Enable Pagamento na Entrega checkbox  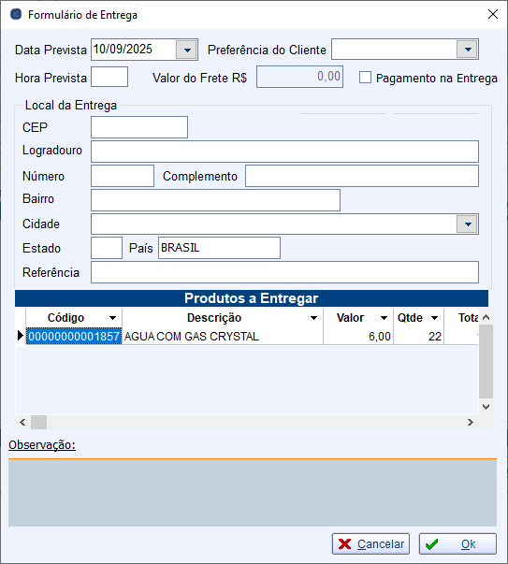[365, 78]
